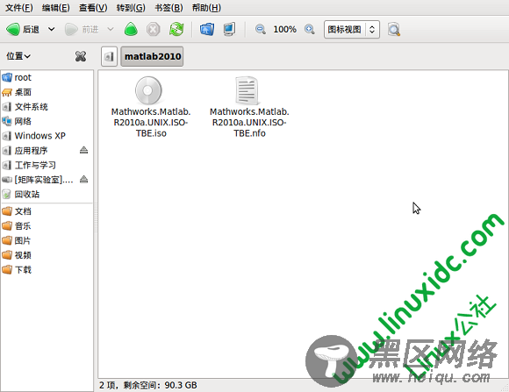Open the Go menu
The height and width of the screenshot is (392, 509).
click(x=131, y=8)
